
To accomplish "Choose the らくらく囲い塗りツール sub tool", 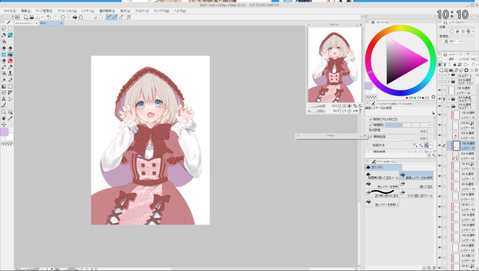I will pos(416,194).
